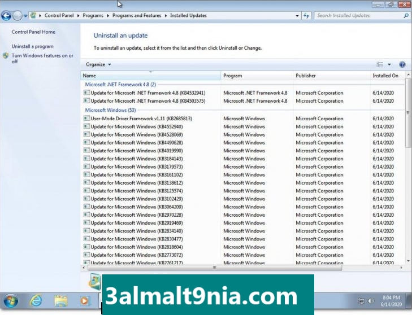Sort by the Publisher column header
412x315 pixels.
tap(332, 76)
